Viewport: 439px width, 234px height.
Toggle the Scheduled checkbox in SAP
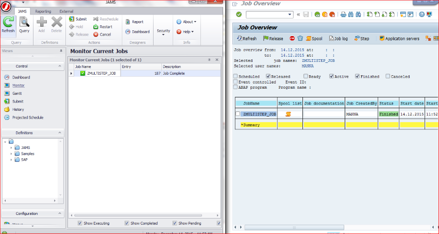[235, 76]
